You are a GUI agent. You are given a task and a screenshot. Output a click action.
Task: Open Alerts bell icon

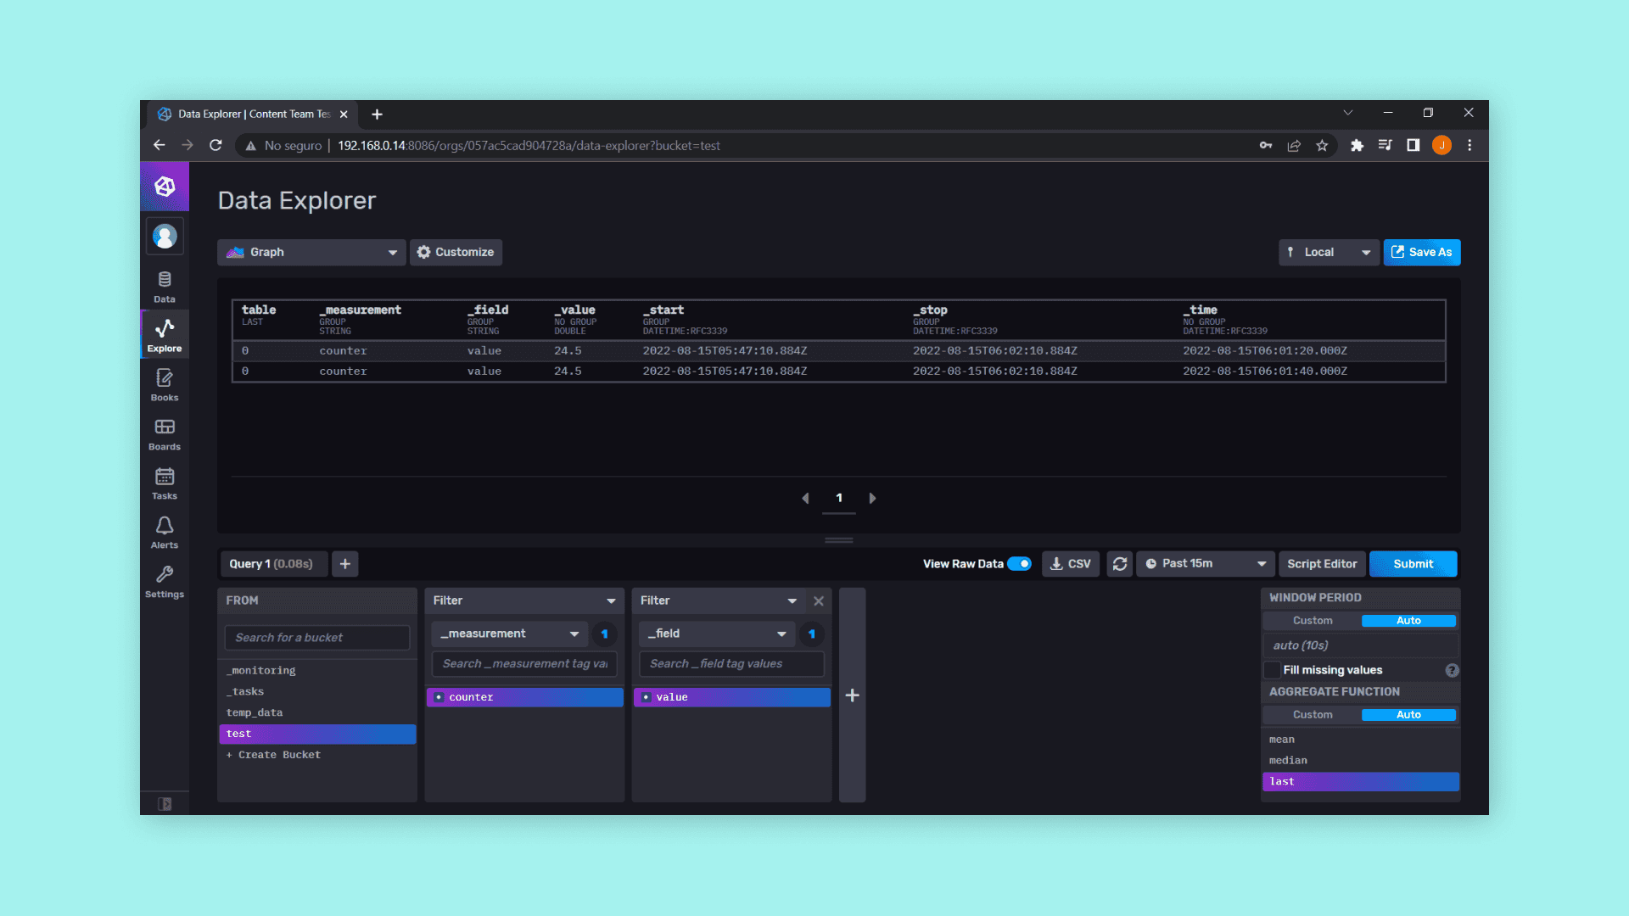[165, 532]
